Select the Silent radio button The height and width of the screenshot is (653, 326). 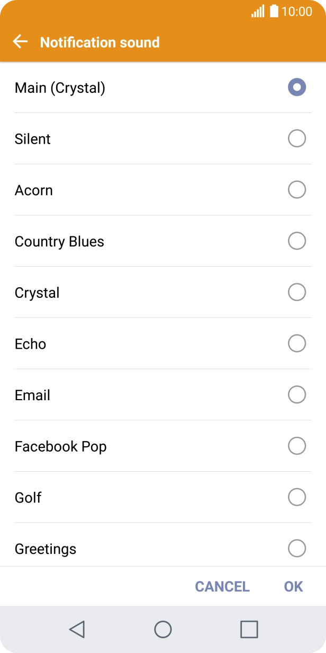tap(297, 138)
